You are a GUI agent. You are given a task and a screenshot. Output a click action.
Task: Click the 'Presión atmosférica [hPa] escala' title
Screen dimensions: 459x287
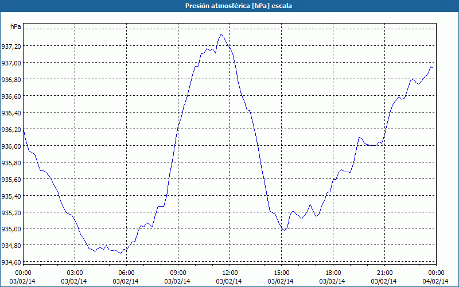pos(239,6)
